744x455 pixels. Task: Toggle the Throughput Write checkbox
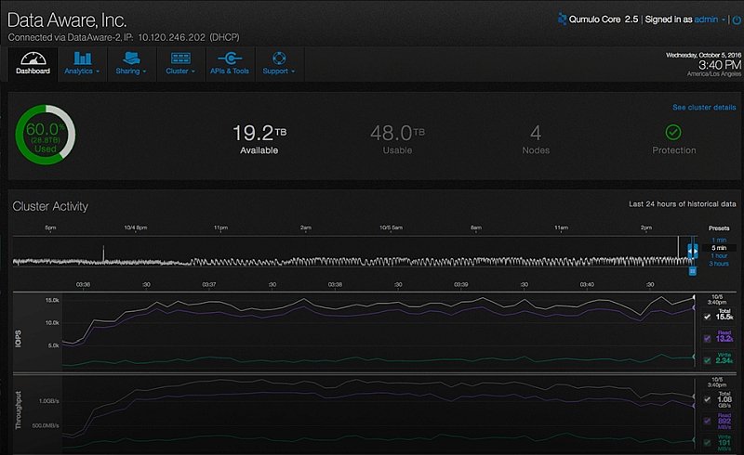tap(707, 443)
